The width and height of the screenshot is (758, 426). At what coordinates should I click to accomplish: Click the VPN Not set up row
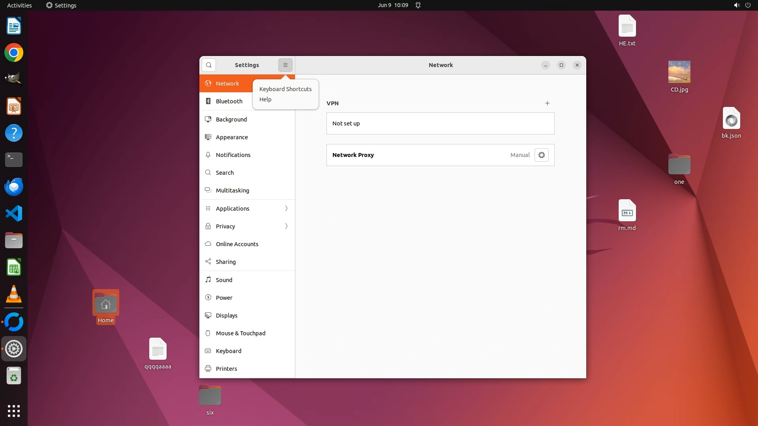[x=440, y=123]
